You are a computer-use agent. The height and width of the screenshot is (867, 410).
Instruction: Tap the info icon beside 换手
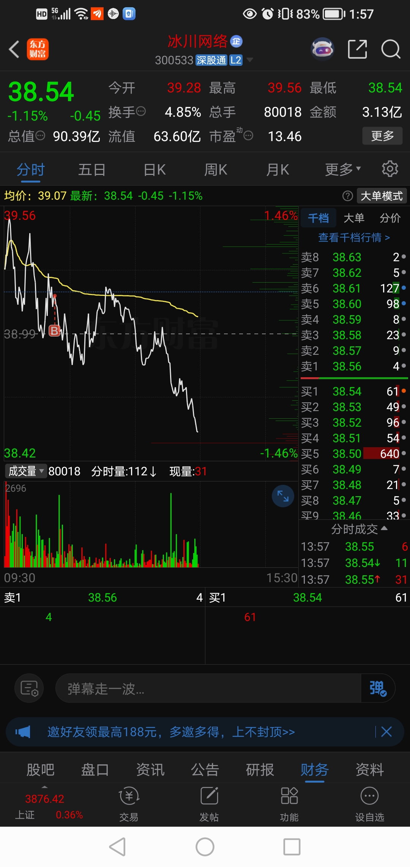coord(141,111)
